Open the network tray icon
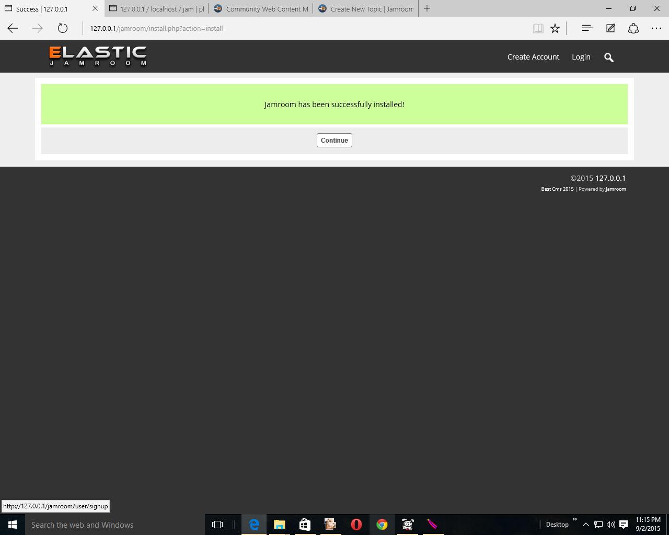Screen dimensions: 669x535 [598, 525]
